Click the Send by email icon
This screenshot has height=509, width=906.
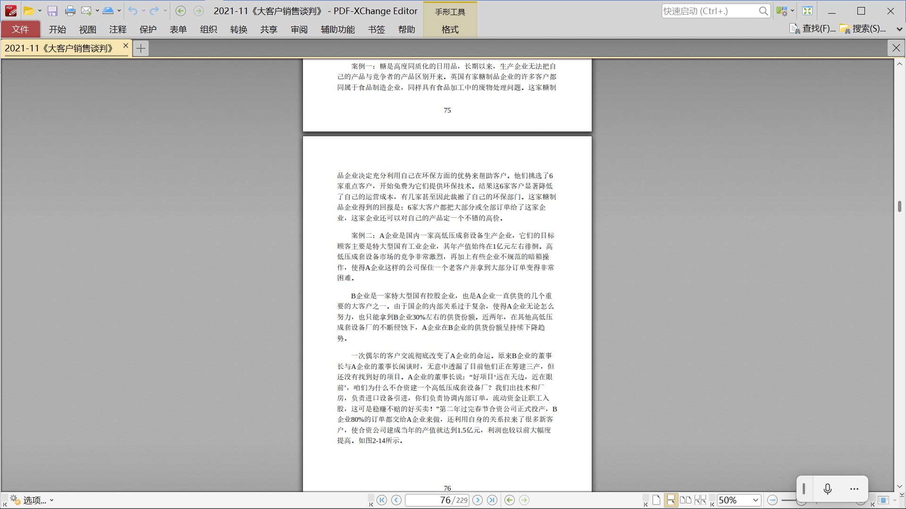86,11
